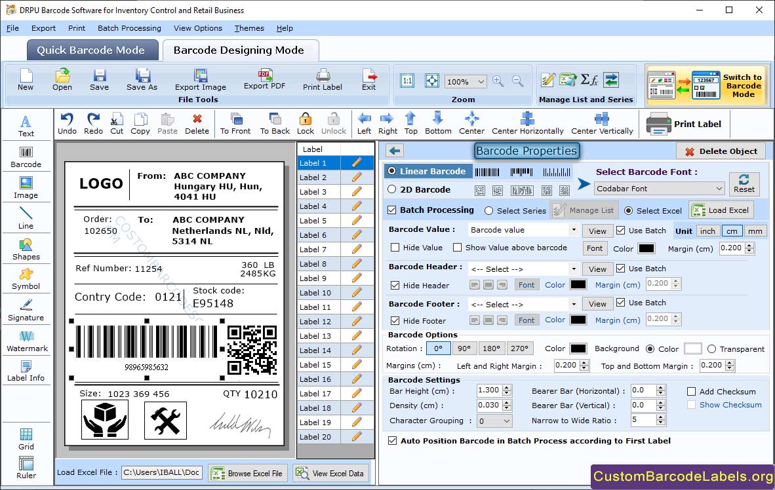Open the Themes menu

(x=249, y=28)
